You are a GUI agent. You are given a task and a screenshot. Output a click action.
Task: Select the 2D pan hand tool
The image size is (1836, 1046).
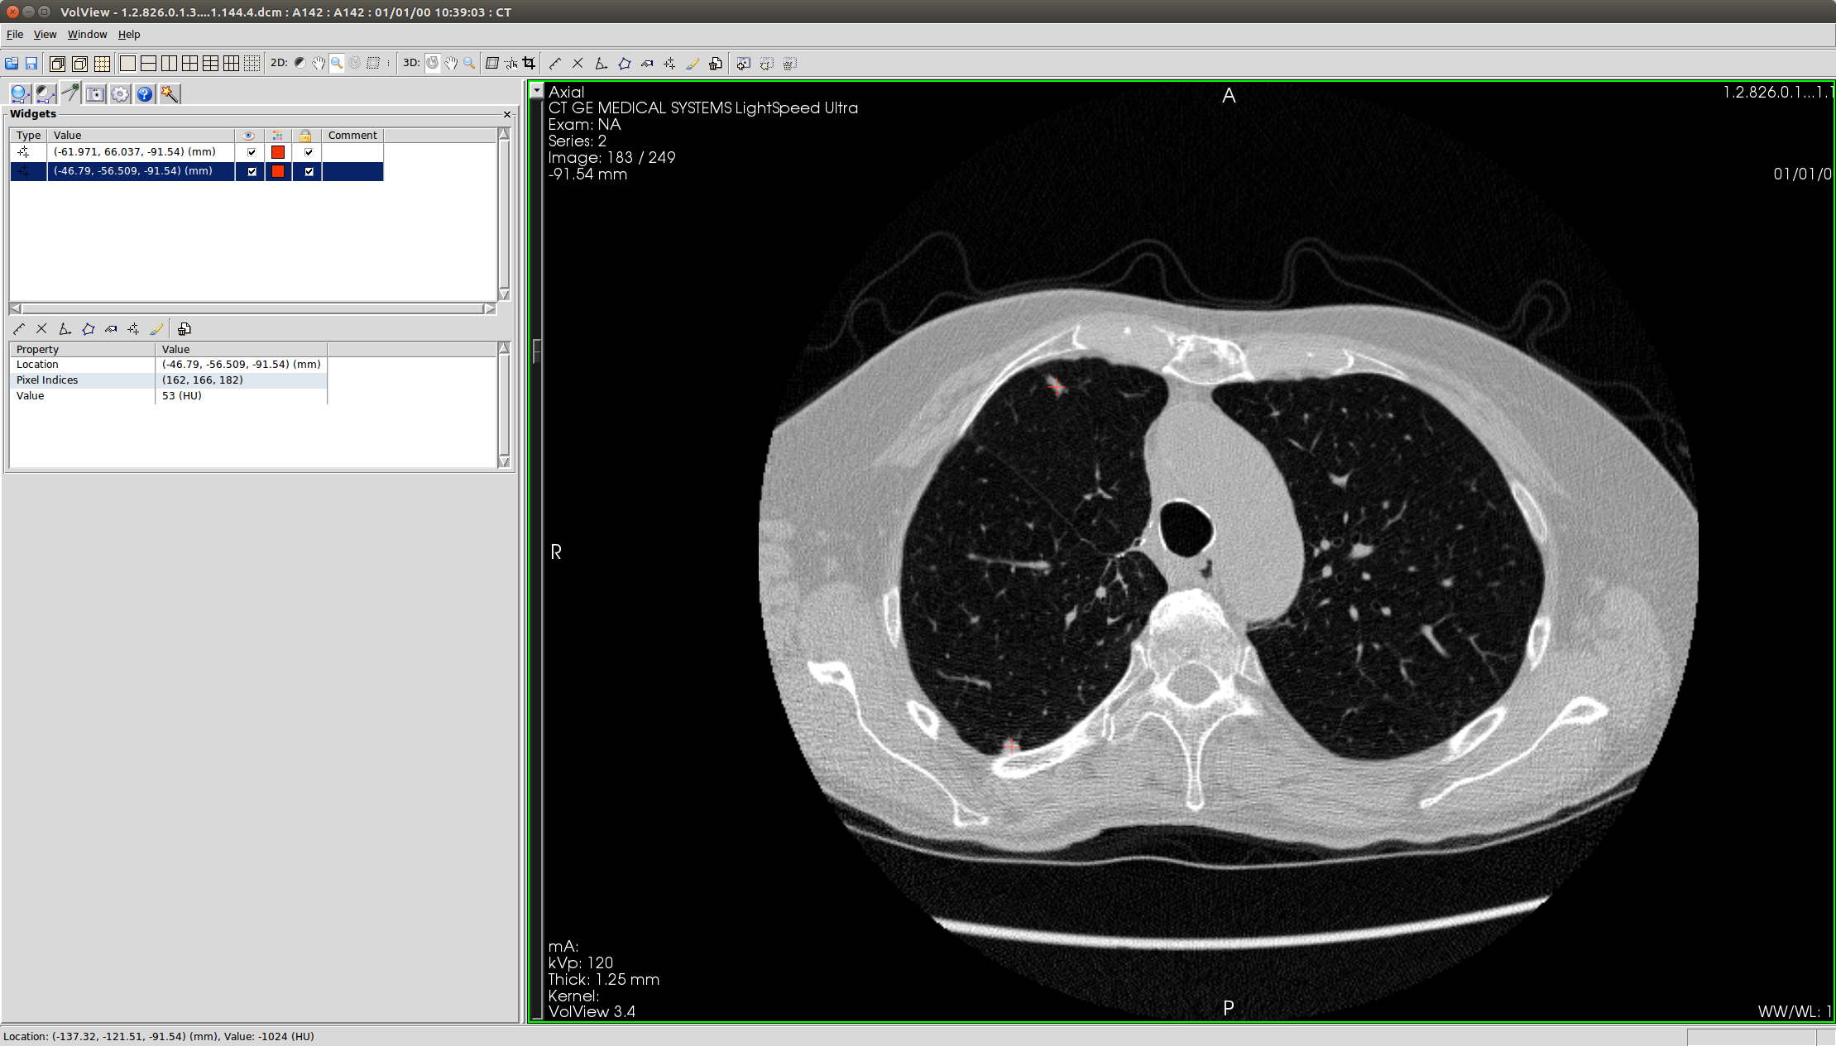tap(319, 64)
